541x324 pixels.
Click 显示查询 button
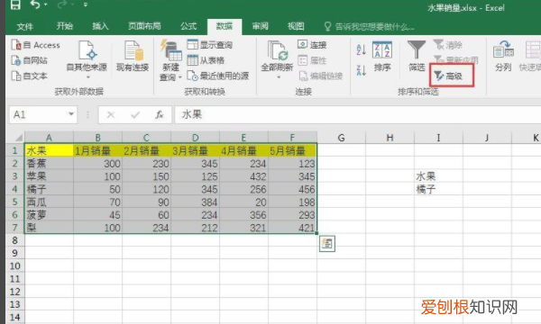click(x=210, y=45)
